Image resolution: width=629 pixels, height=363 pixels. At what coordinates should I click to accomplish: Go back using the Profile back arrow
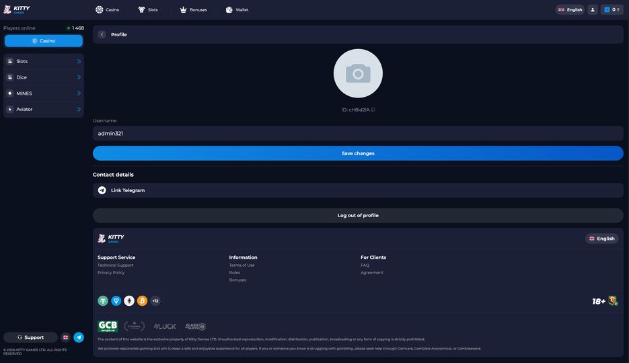tap(102, 34)
